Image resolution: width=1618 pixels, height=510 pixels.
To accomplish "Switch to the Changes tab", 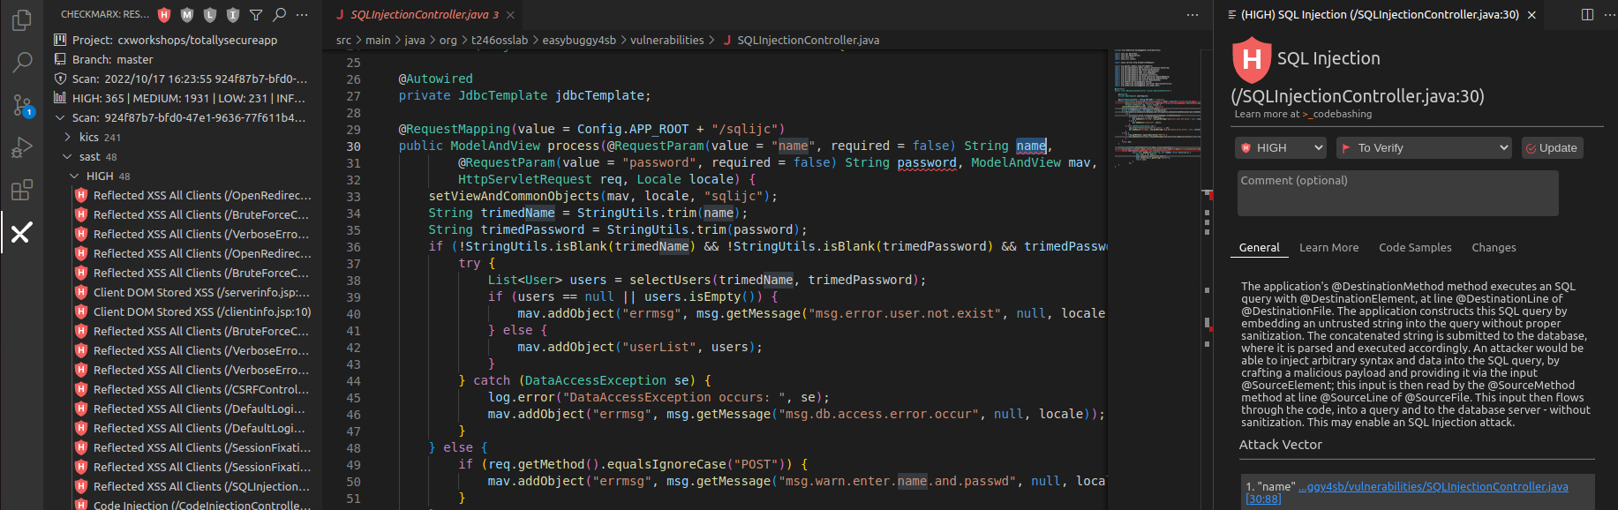I will click(1494, 248).
